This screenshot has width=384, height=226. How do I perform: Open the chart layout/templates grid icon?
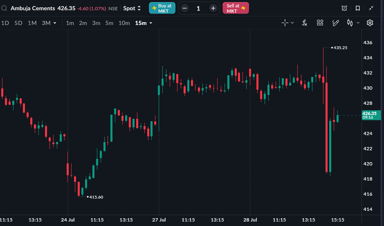320,23
